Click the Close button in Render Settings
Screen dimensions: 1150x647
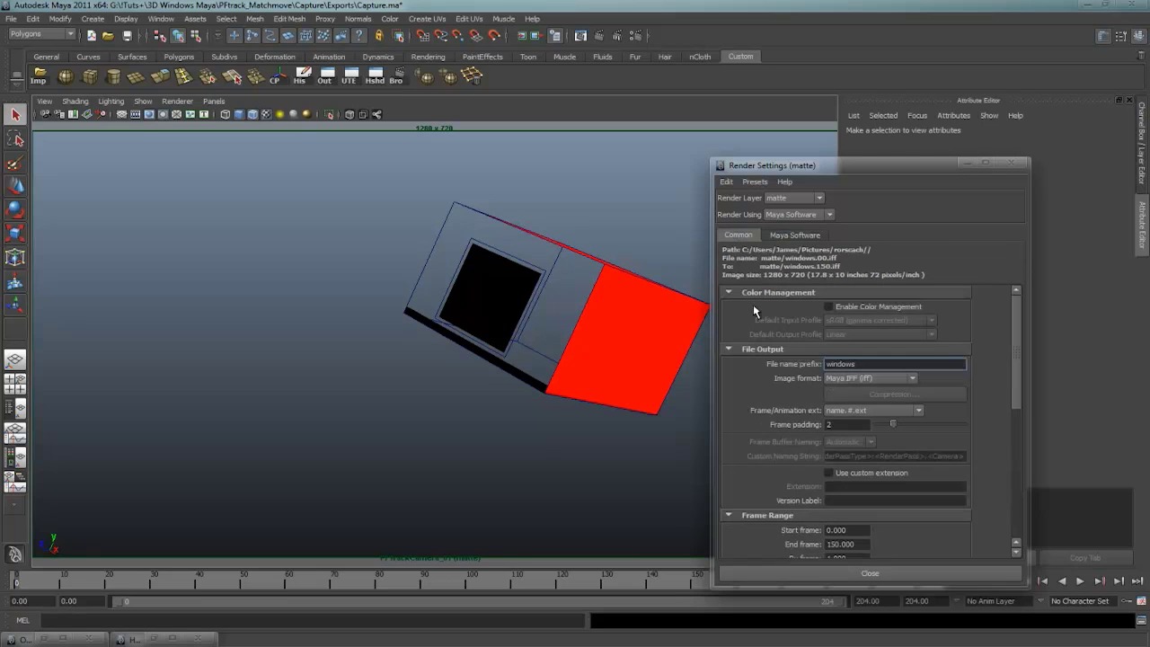point(870,573)
